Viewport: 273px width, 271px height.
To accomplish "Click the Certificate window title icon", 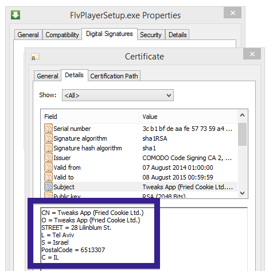I will coord(35,57).
